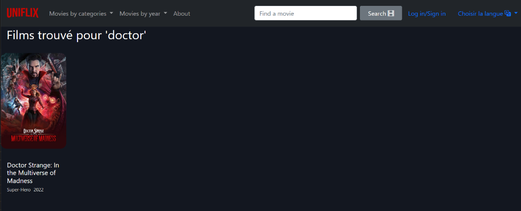Viewport: 521px width, 211px height.
Task: Click the Multiverse of Madness logo on poster
Action: pos(33,135)
